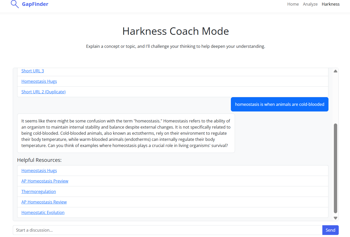The height and width of the screenshot is (237, 350).
Task: Click the GapFinder magnifying glass logo icon
Action: tap(15, 4)
